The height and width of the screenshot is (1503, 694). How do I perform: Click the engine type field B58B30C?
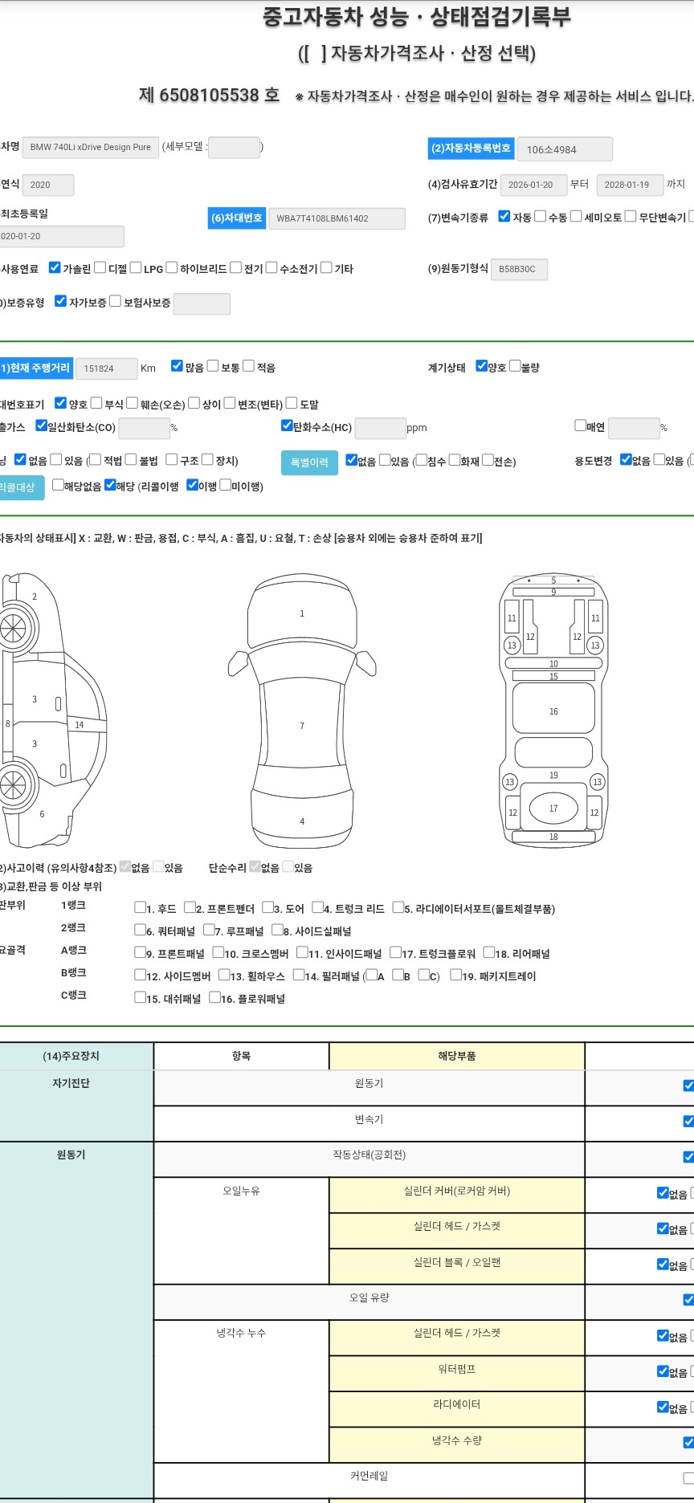519,270
